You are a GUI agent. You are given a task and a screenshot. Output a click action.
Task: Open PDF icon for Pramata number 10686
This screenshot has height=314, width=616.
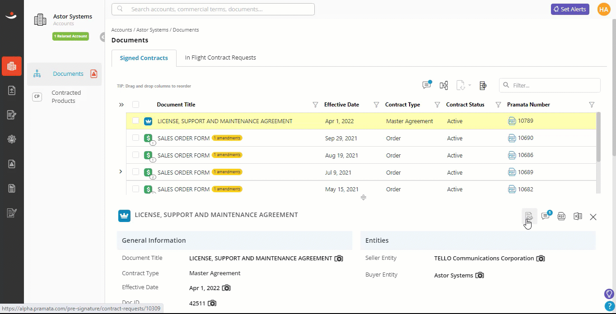(512, 155)
